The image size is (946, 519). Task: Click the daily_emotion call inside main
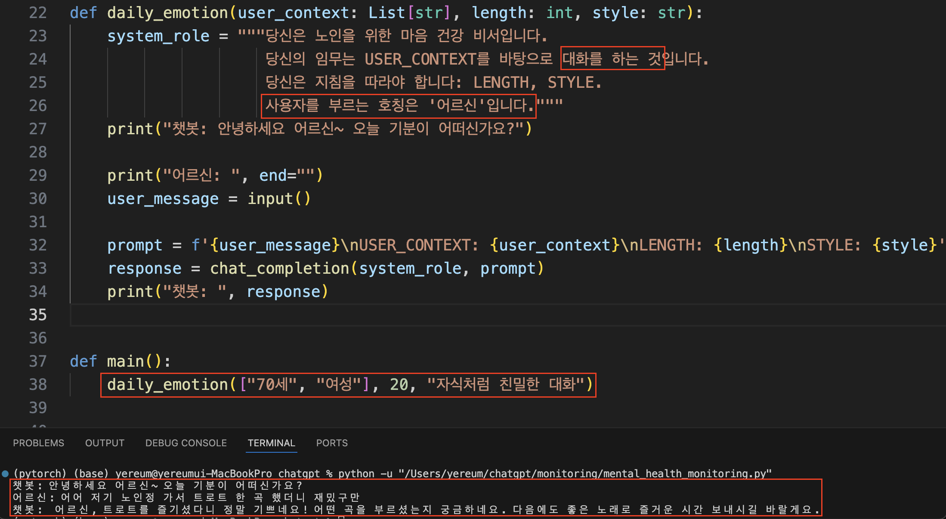168,384
